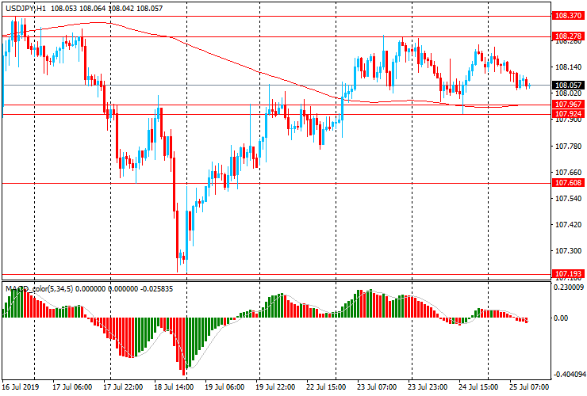Click the 107.924 red price level label
The height and width of the screenshot is (396, 587).
[568, 114]
